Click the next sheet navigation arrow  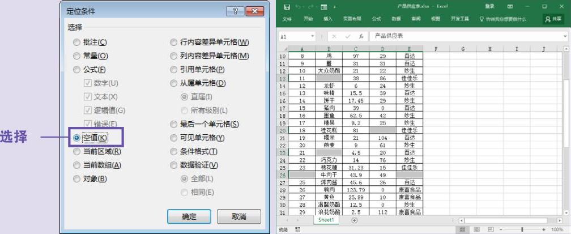coord(297,220)
